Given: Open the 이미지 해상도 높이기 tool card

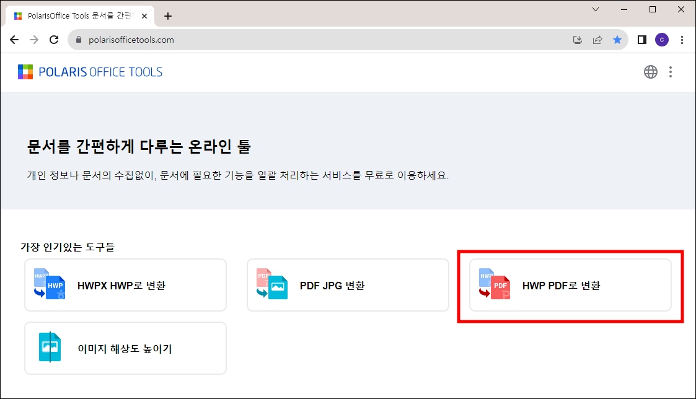Looking at the screenshot, I should pyautogui.click(x=126, y=348).
